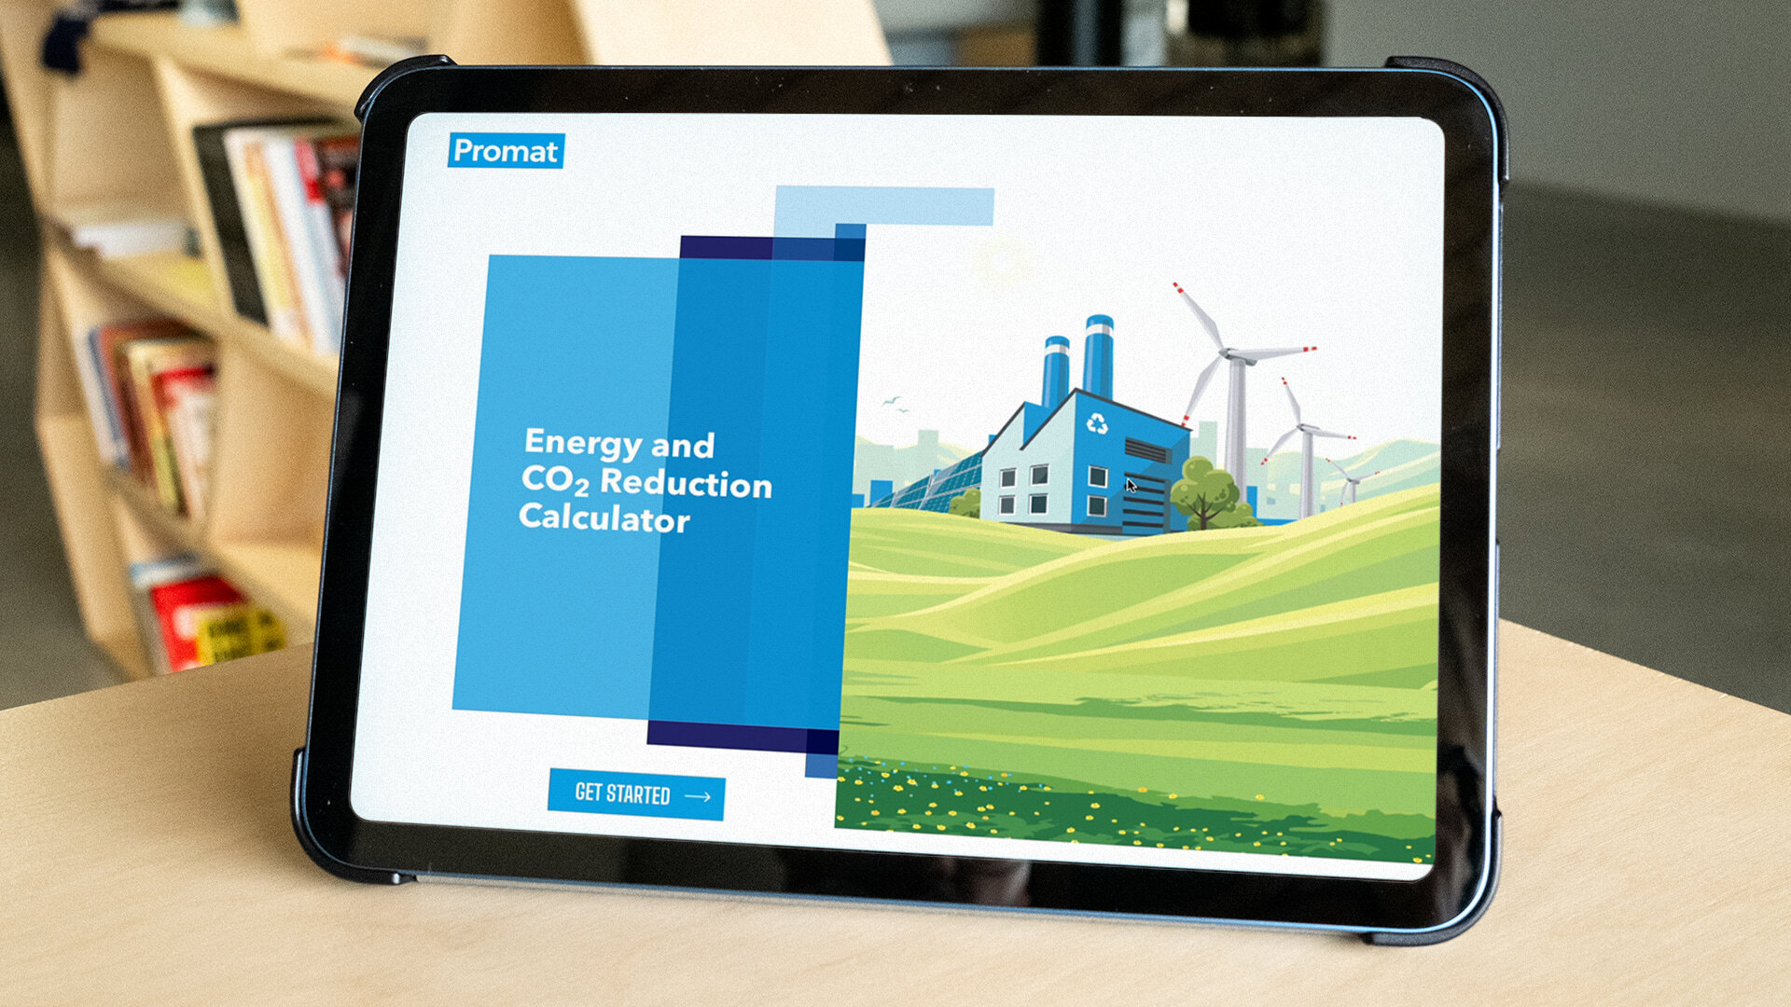Click the light blue rectangle at top

point(883,206)
